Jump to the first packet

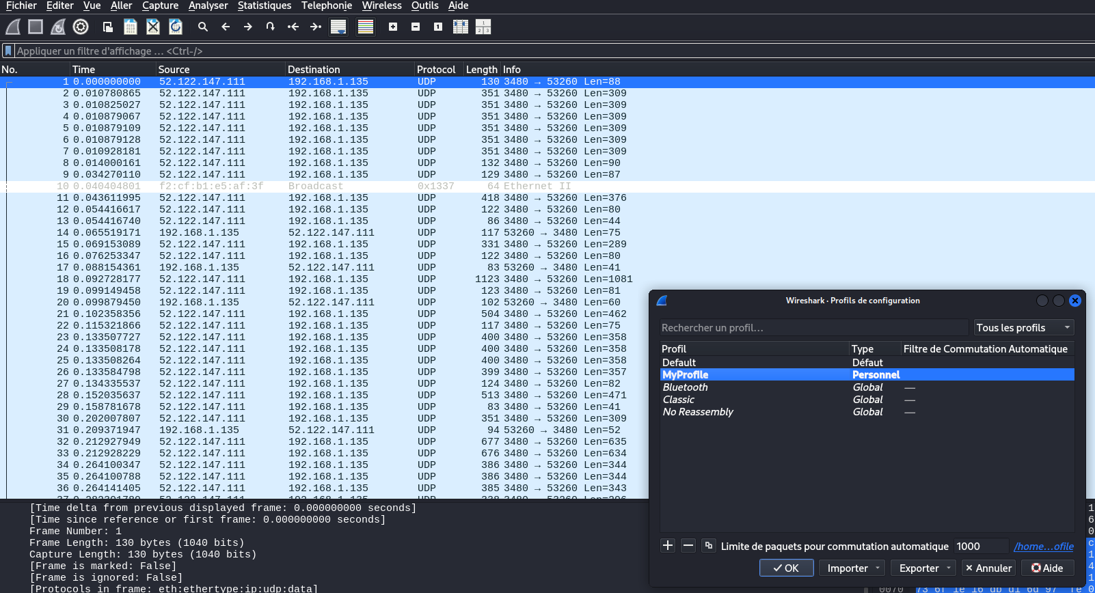[293, 27]
